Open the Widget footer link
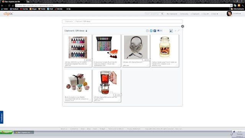The height and width of the screenshot is (138, 245). click(102, 129)
